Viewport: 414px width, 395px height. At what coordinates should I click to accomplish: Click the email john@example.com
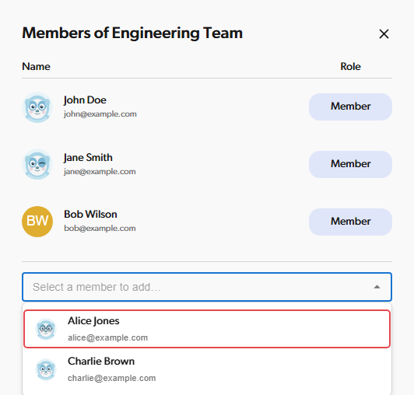[100, 114]
